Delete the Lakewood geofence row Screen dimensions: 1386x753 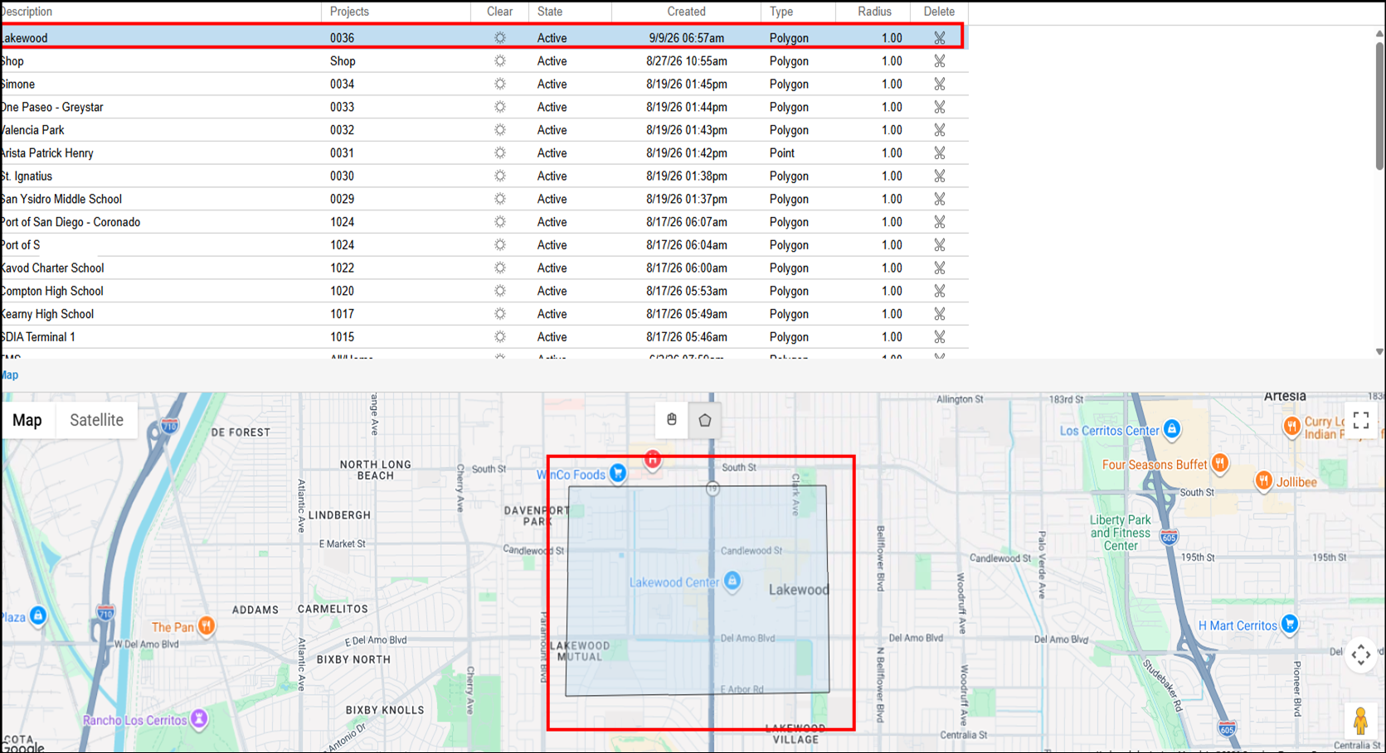coord(939,38)
